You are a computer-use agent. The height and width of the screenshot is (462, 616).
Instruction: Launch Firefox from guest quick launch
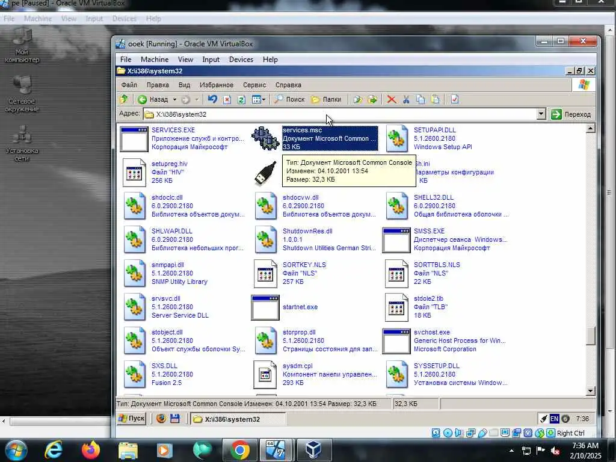pyautogui.click(x=161, y=419)
